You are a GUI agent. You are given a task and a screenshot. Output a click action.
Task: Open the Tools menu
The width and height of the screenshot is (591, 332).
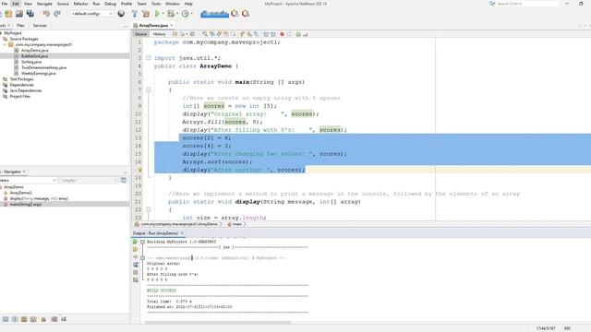coord(156,4)
